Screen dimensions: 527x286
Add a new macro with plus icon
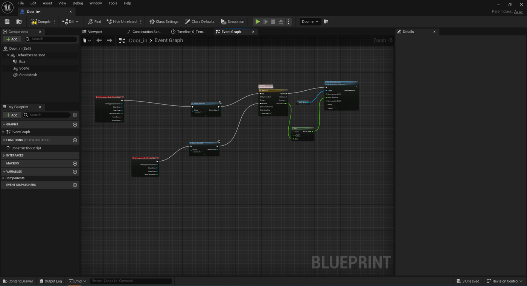click(x=75, y=163)
